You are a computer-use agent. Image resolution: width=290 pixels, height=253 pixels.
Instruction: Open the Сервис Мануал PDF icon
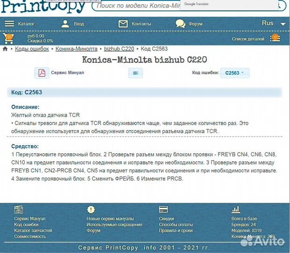[42, 73]
